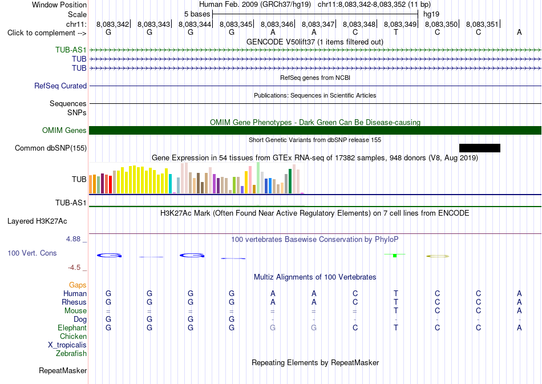Select the Dog species label
The image size is (542, 384).
pos(80,319)
